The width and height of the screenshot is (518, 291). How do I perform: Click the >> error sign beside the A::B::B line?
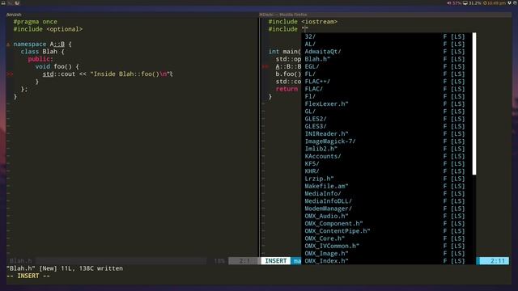coord(265,66)
